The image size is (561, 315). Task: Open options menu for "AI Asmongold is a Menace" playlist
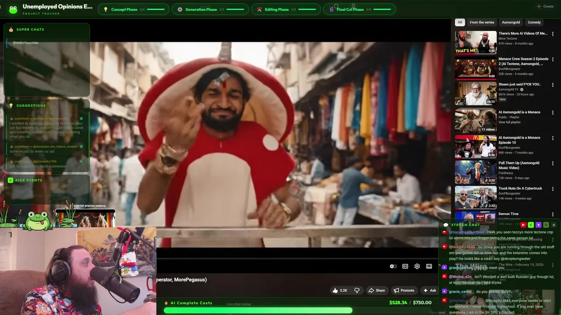click(x=553, y=112)
